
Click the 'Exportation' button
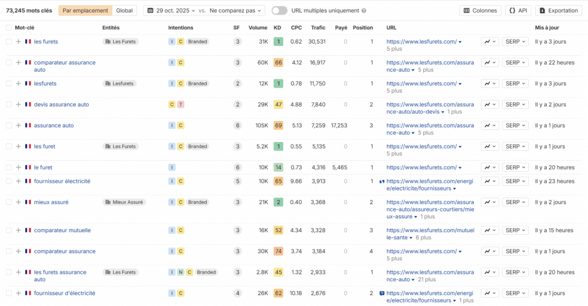(x=558, y=10)
